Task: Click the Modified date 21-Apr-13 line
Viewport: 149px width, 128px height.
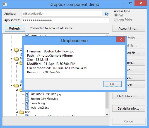Action: click(51, 64)
